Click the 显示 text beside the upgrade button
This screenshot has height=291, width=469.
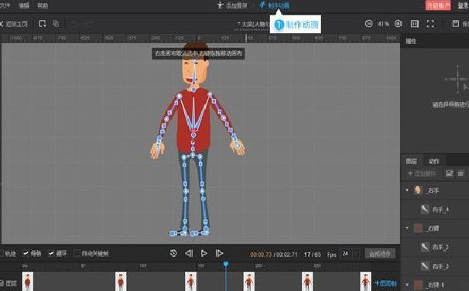tap(464, 5)
